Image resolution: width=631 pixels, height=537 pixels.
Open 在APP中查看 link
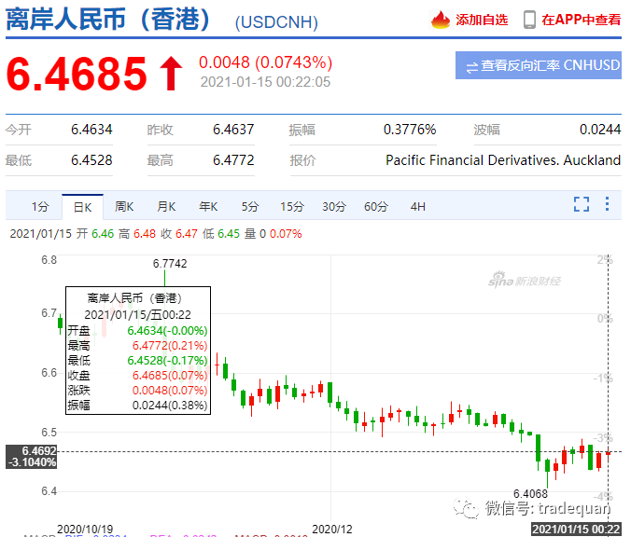pyautogui.click(x=582, y=20)
